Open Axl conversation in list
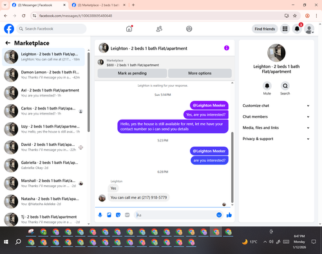322x254 pixels. (44, 93)
